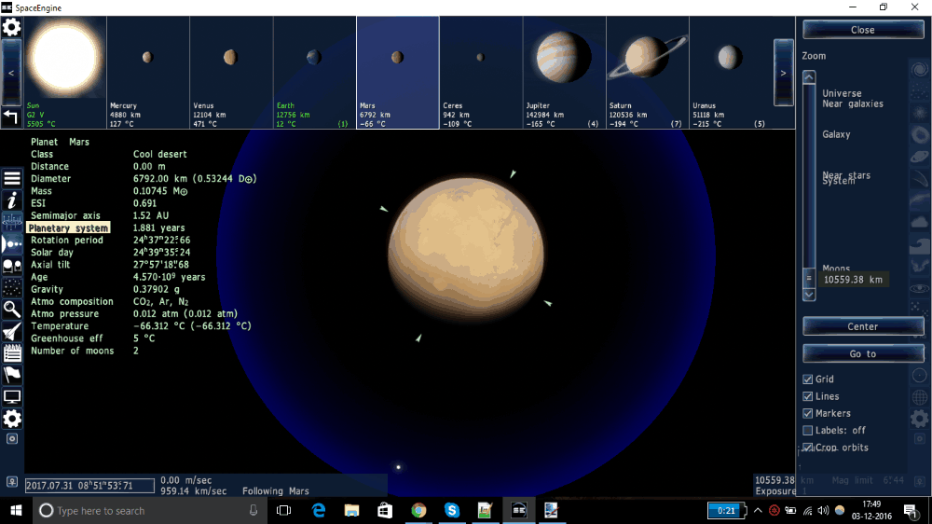Open the notepad journal icon
The image size is (932, 524).
pyautogui.click(x=12, y=353)
